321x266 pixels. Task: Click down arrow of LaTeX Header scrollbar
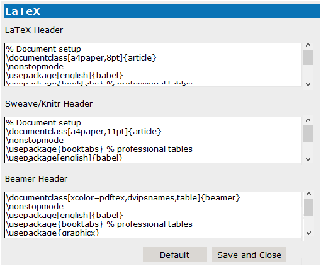(x=308, y=84)
